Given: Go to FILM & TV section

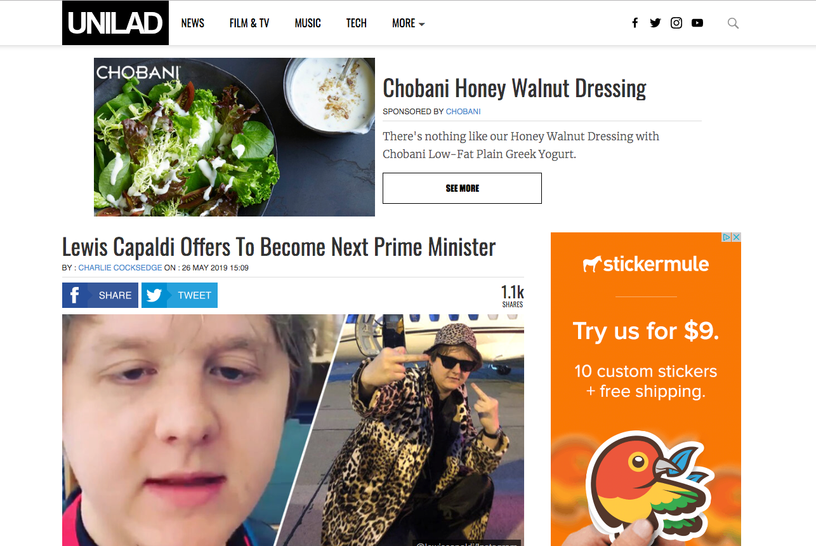Looking at the screenshot, I should tap(249, 23).
